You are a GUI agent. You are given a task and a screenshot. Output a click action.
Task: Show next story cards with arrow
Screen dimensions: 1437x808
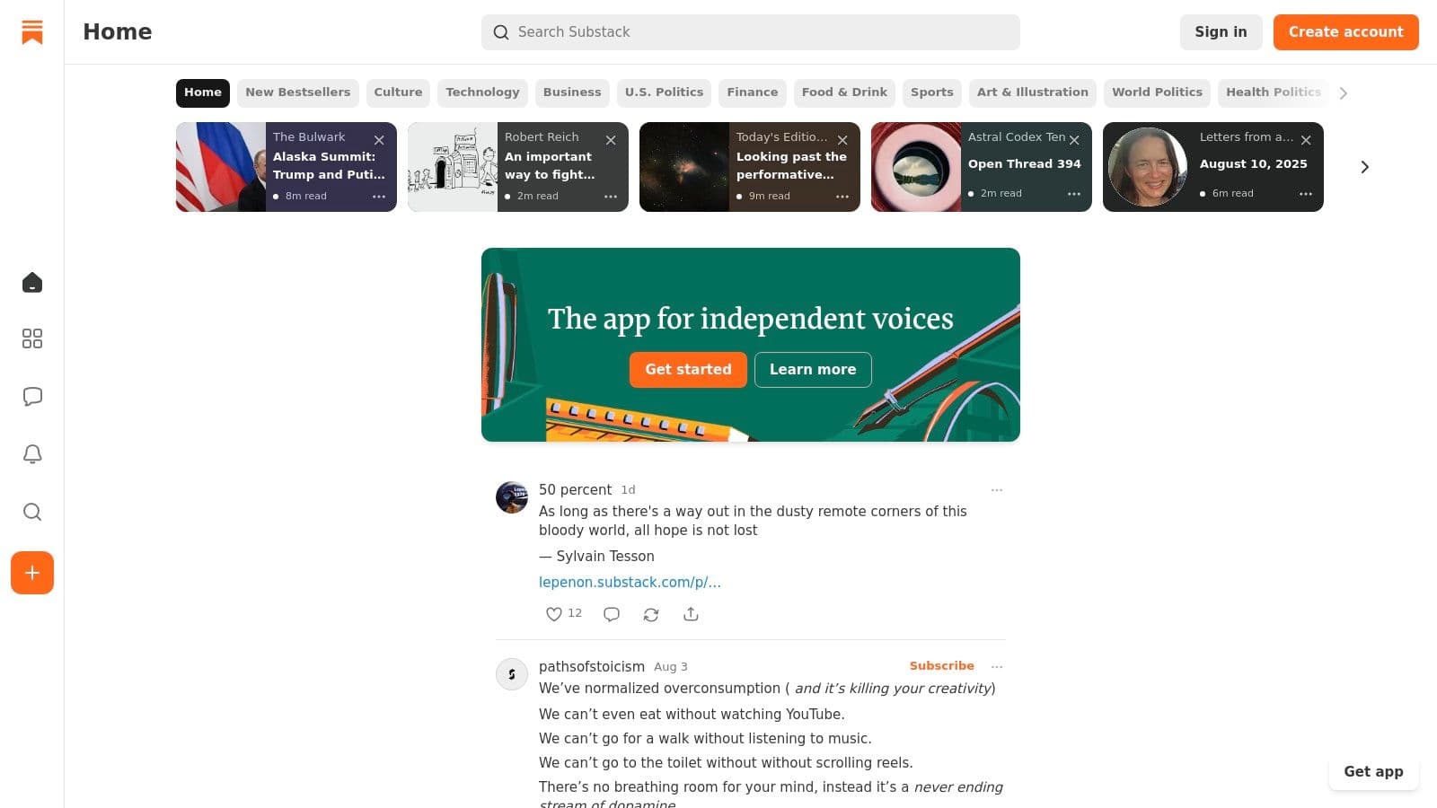(1364, 167)
